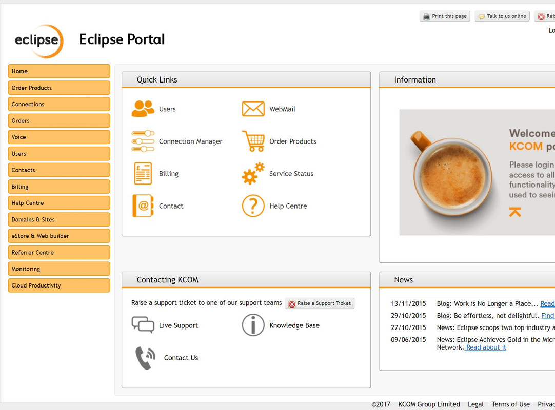The width and height of the screenshot is (555, 410).
Task: Open Billing in the sidebar menu
Action: (x=59, y=187)
